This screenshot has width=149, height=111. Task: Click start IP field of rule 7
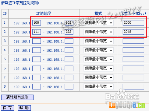click(37, 78)
